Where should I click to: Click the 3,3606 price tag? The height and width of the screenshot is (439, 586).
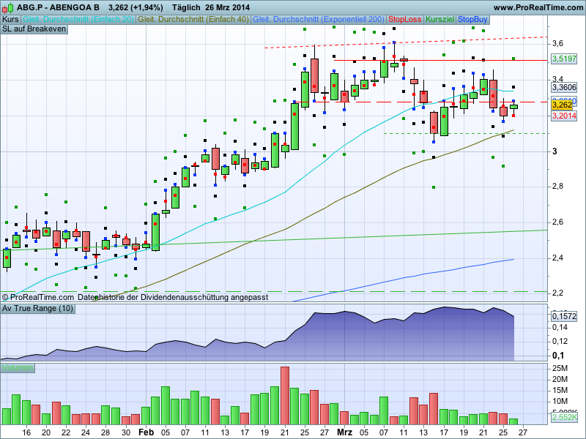point(564,87)
